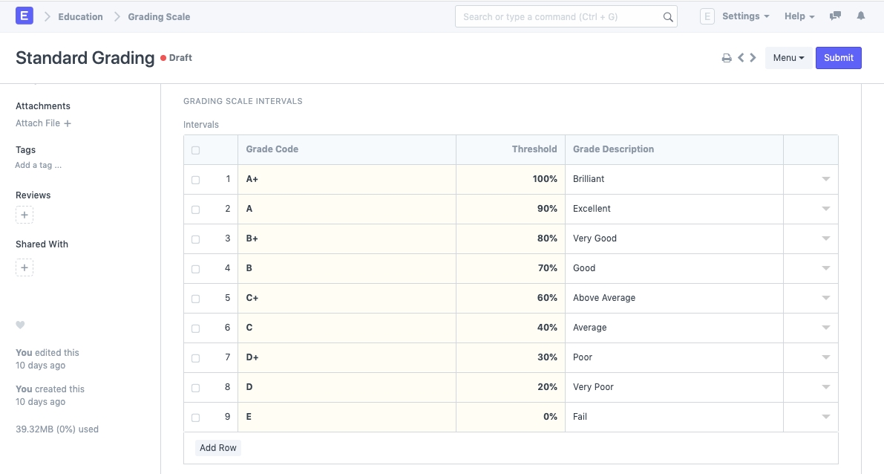Go to next document with right arrow
Image resolution: width=884 pixels, height=474 pixels.
pyautogui.click(x=753, y=58)
